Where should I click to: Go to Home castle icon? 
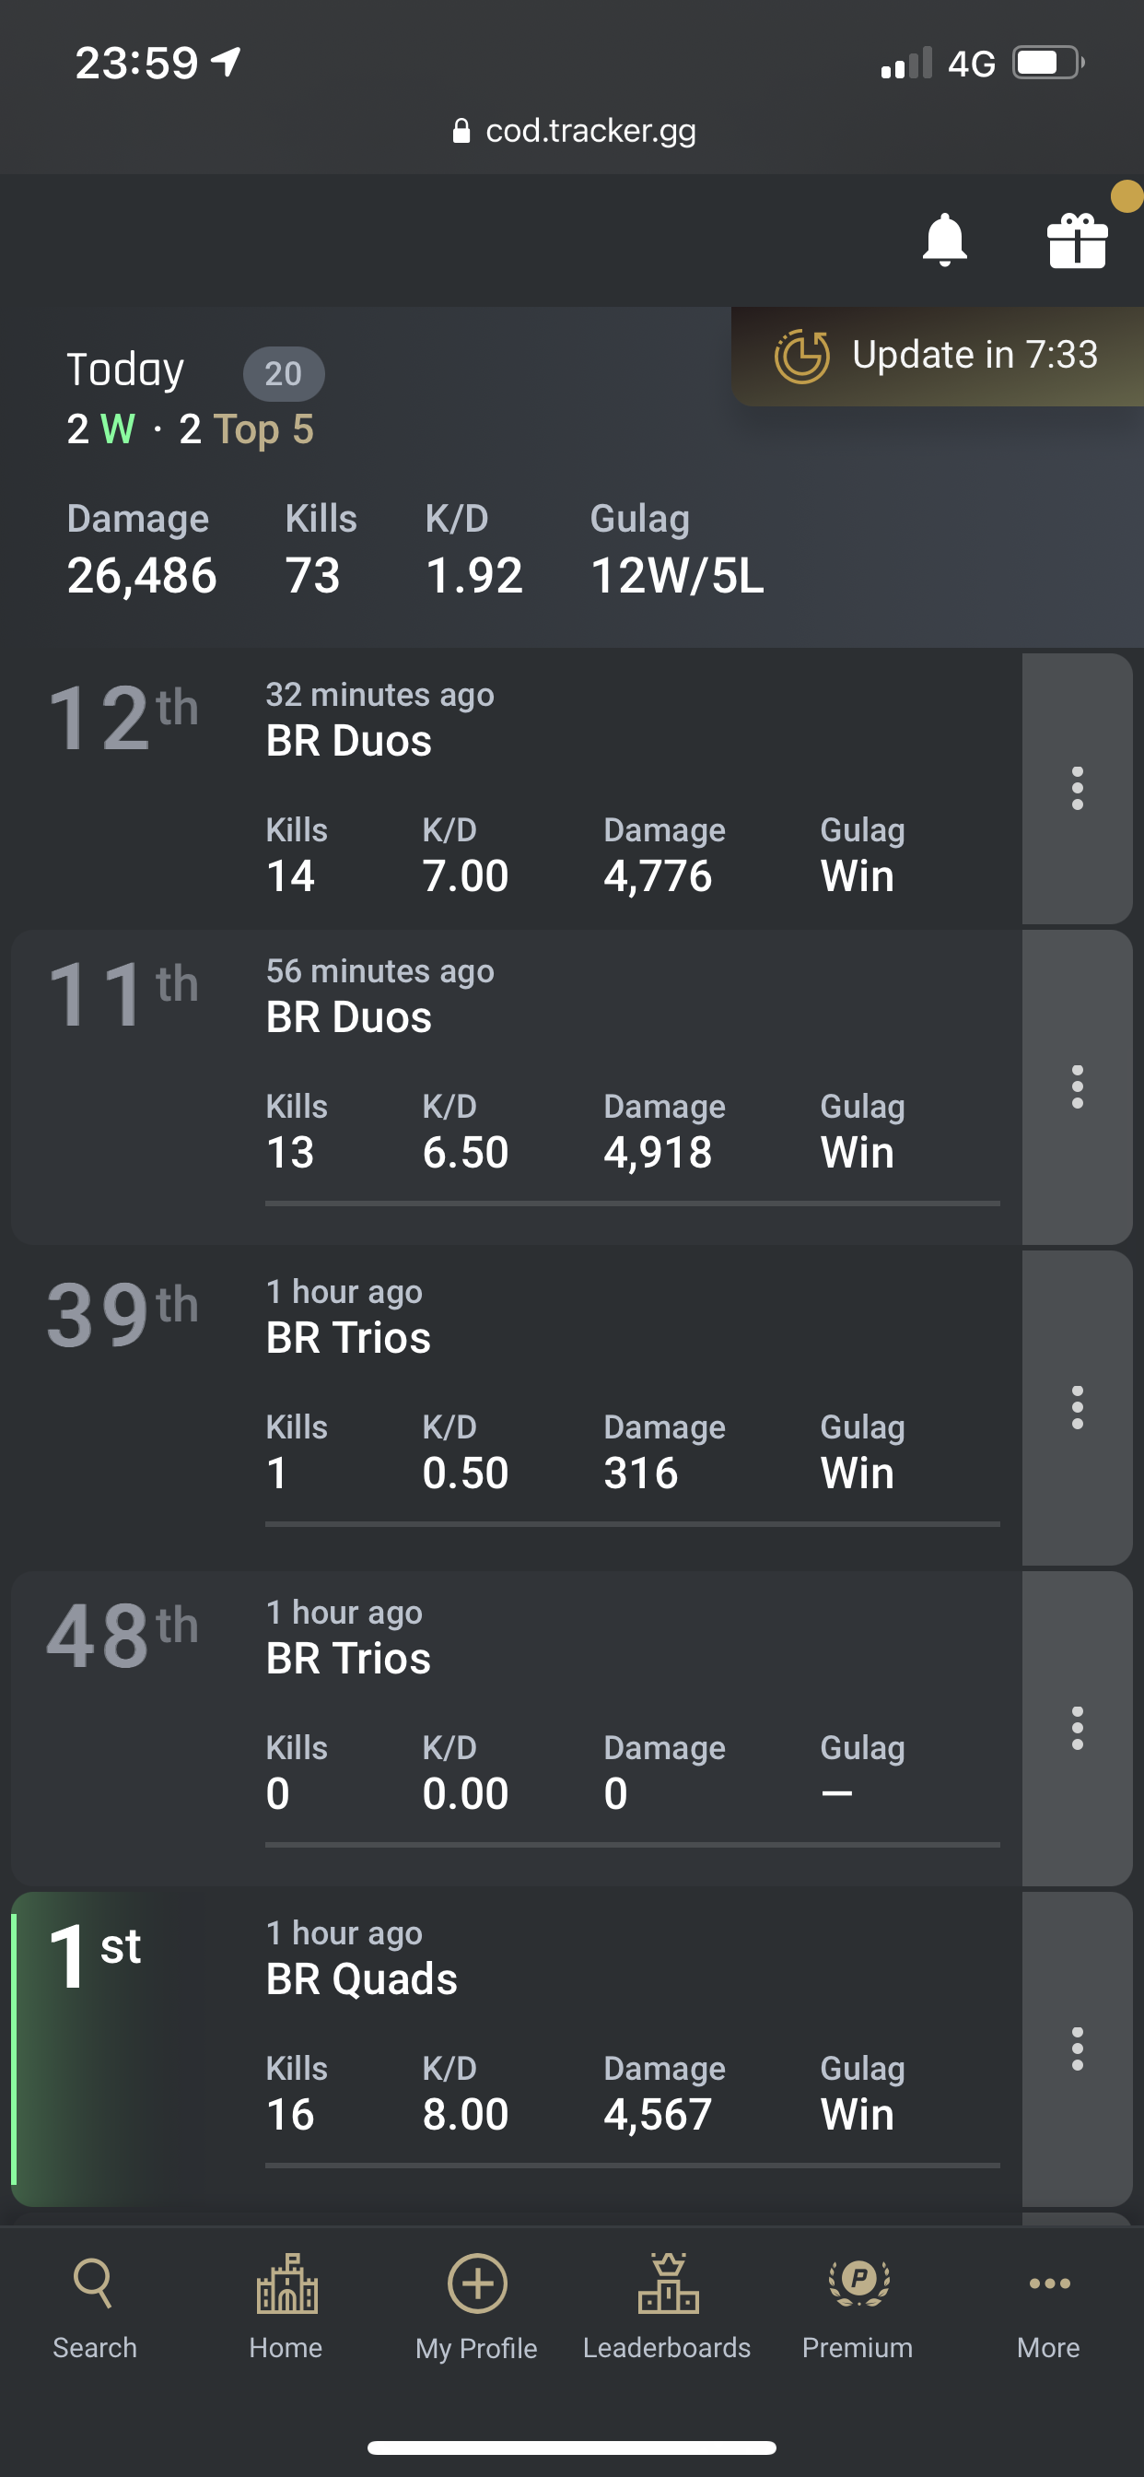coord(286,2307)
